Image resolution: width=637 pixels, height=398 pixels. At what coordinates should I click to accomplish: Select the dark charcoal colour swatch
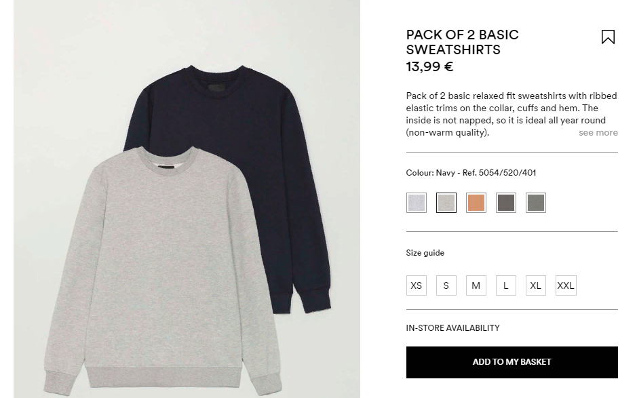click(x=506, y=203)
